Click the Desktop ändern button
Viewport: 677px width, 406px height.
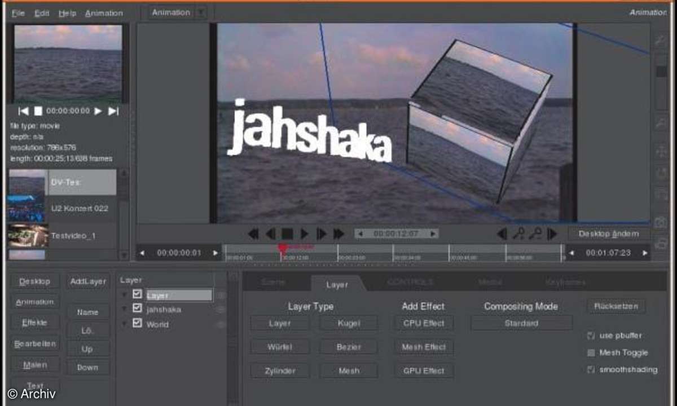click(609, 233)
